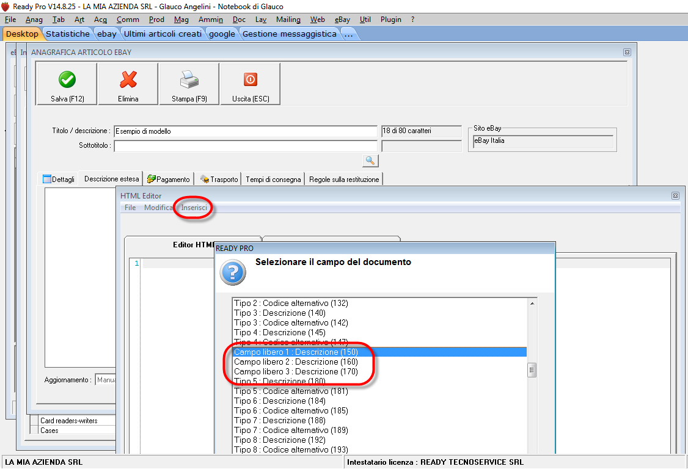Switch to the ebay desktop tab

click(x=107, y=34)
